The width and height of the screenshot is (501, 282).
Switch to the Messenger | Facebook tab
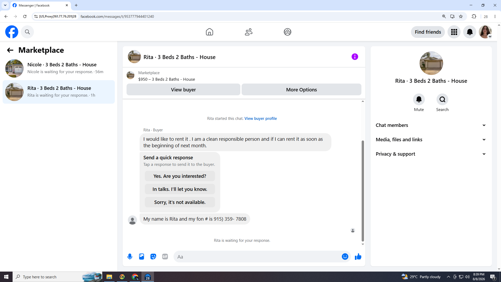pyautogui.click(x=40, y=5)
